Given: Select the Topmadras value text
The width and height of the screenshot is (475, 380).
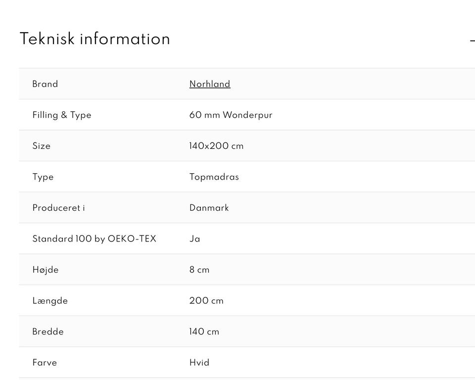Looking at the screenshot, I should 214,177.
